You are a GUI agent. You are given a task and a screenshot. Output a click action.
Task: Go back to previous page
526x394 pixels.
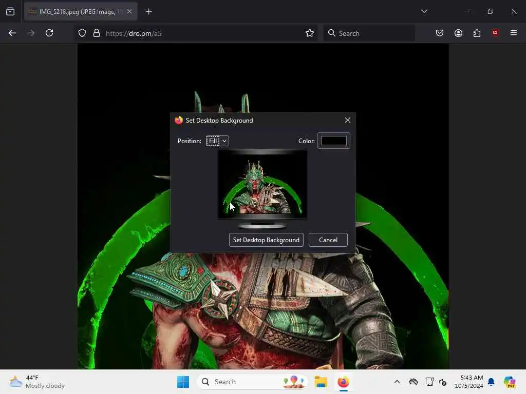click(12, 33)
